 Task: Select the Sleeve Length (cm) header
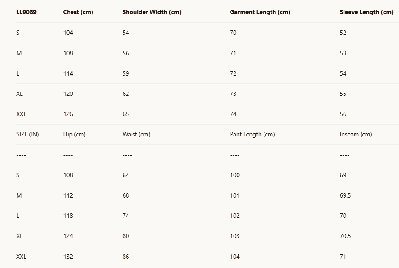(x=366, y=12)
